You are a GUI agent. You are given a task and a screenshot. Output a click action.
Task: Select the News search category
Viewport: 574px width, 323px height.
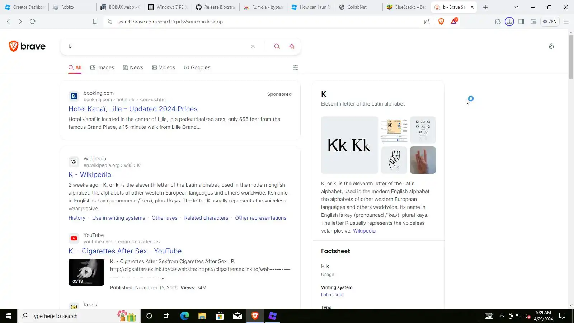pyautogui.click(x=133, y=67)
